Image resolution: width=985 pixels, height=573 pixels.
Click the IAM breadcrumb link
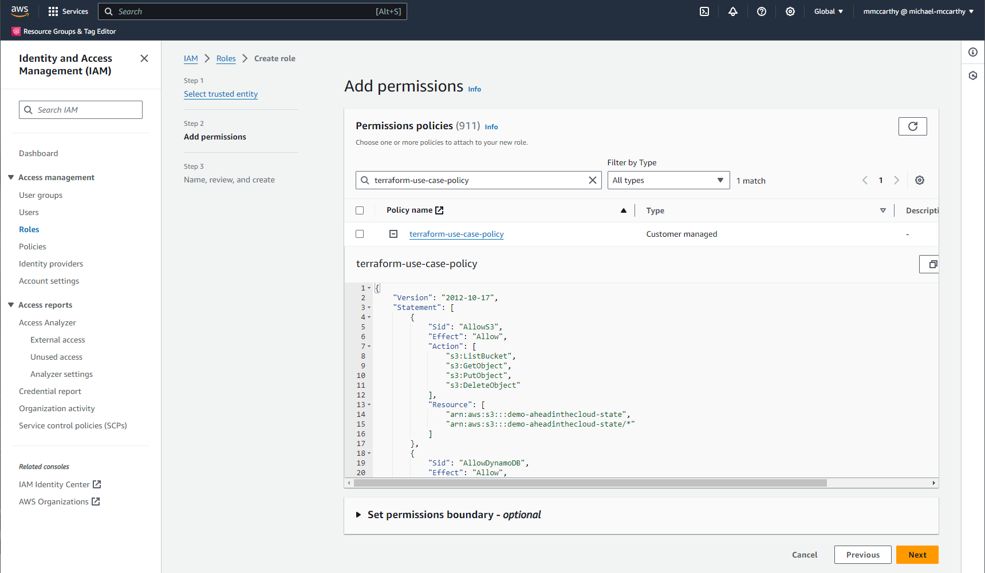191,58
